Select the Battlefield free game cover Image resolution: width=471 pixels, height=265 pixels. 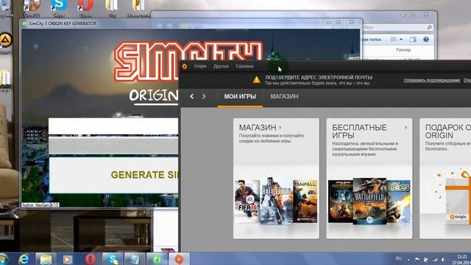point(369,201)
